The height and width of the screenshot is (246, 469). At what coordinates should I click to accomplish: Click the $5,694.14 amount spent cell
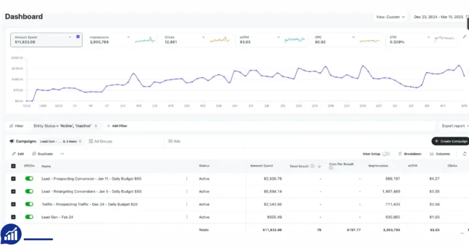pyautogui.click(x=273, y=192)
